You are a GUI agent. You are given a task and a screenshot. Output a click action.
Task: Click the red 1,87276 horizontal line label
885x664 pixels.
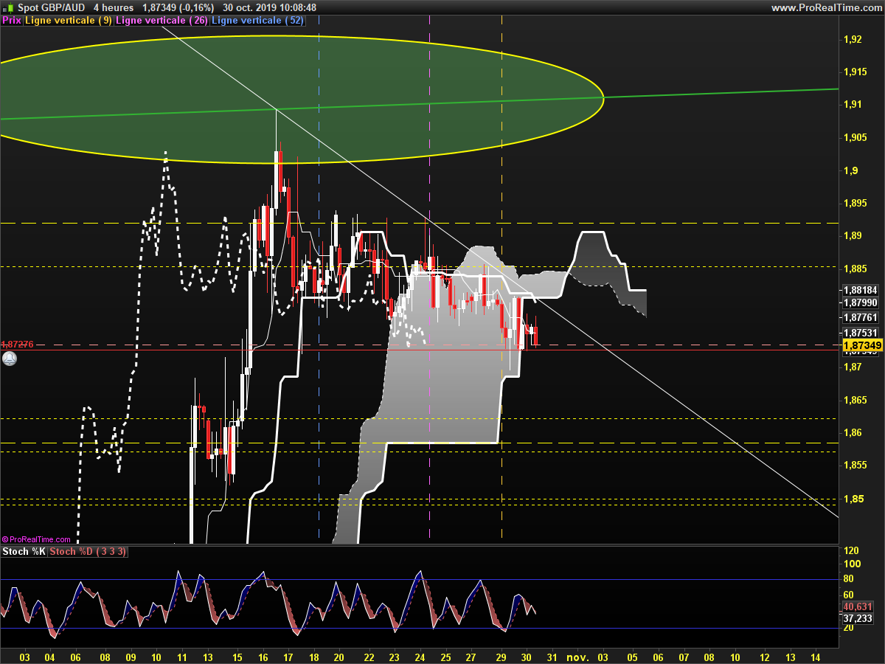point(18,345)
